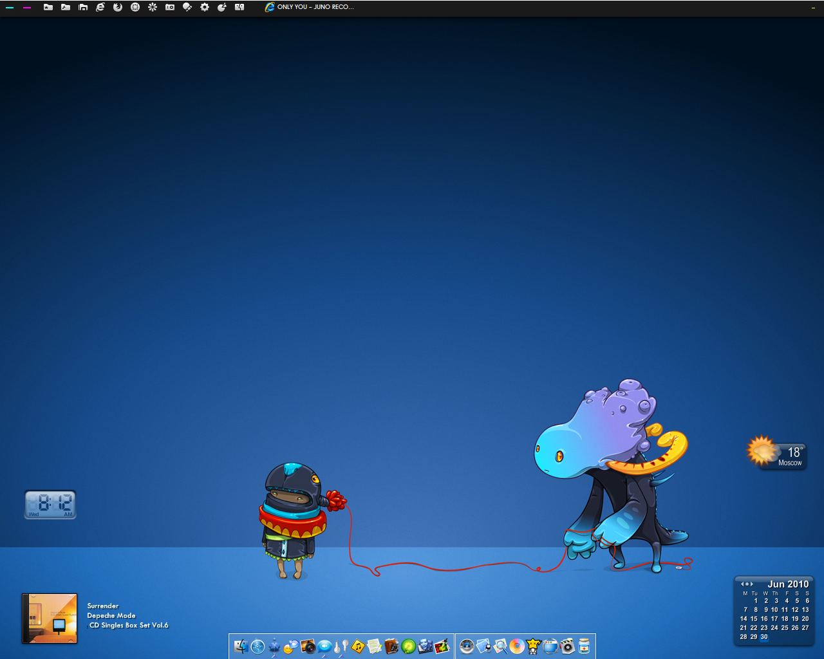
Task: Open the silver speaker camera icon
Action: pos(567,646)
